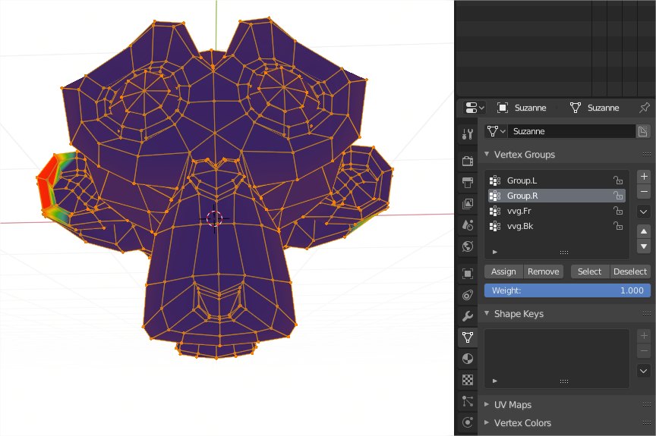Toggle the lock for Group.L
Viewport: 656px width, 436px height.
pyautogui.click(x=618, y=180)
